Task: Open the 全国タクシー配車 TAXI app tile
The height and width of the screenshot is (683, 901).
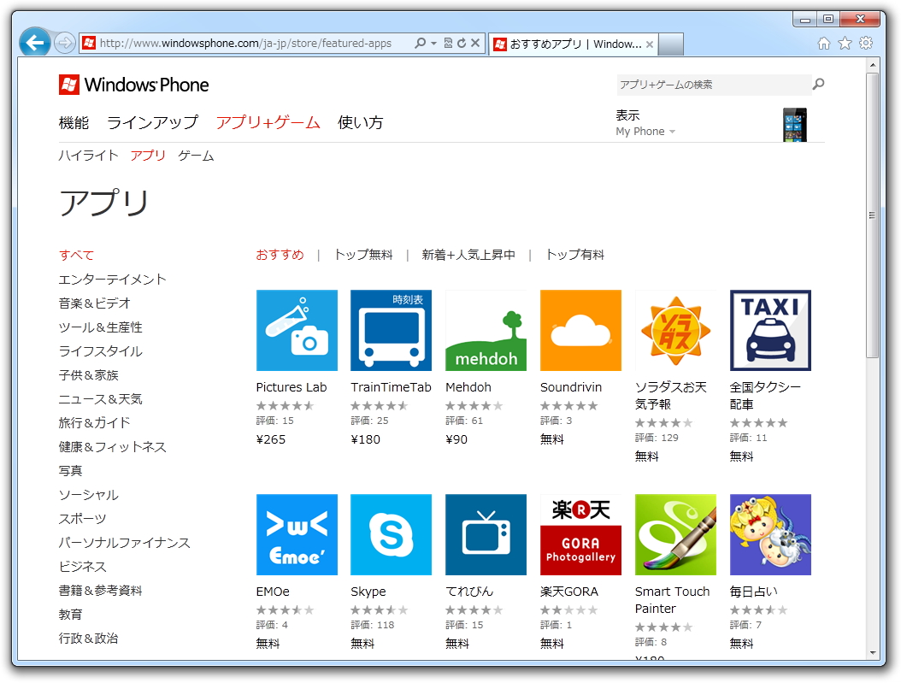Action: [769, 331]
